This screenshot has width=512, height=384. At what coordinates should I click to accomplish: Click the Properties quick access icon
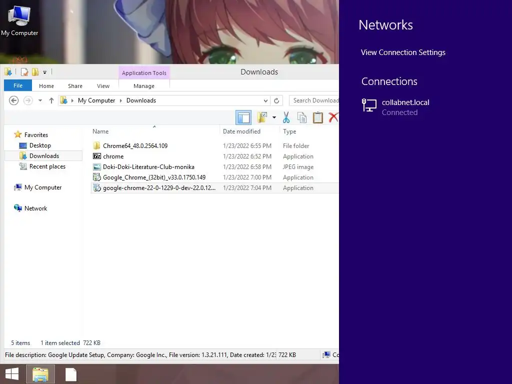coord(24,72)
